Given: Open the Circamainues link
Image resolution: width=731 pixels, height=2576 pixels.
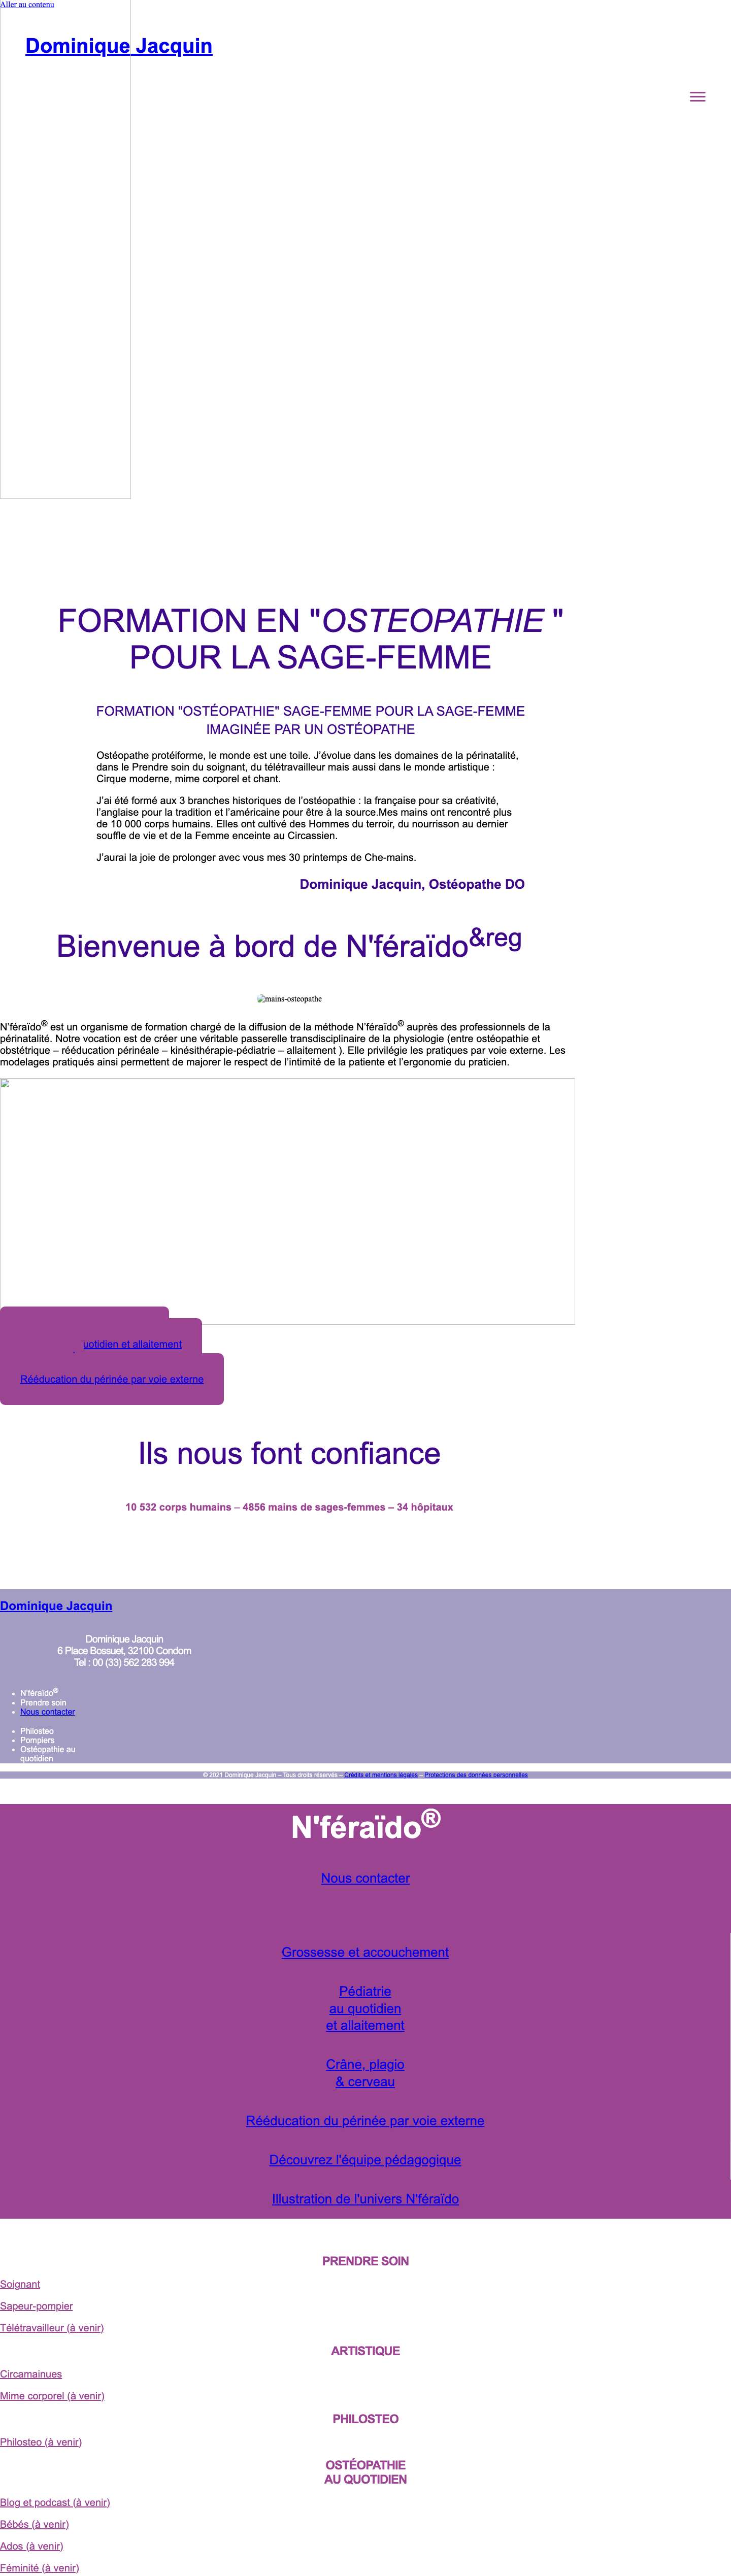Looking at the screenshot, I should [x=31, y=2374].
